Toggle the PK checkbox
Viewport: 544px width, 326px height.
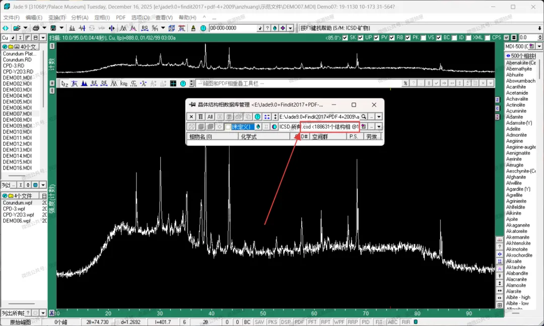(x=408, y=38)
